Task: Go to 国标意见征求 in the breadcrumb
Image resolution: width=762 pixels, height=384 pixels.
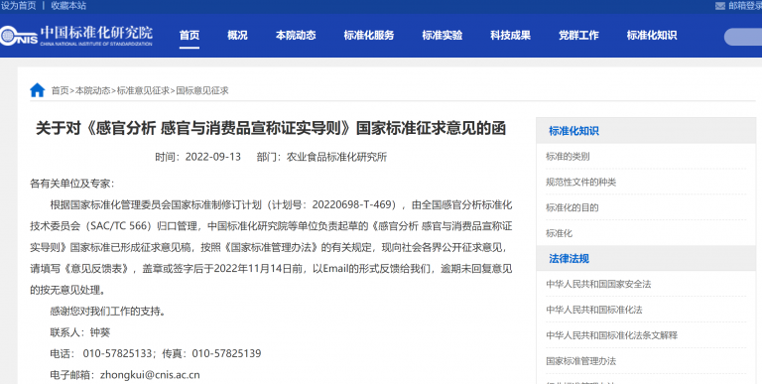Action: click(x=202, y=90)
